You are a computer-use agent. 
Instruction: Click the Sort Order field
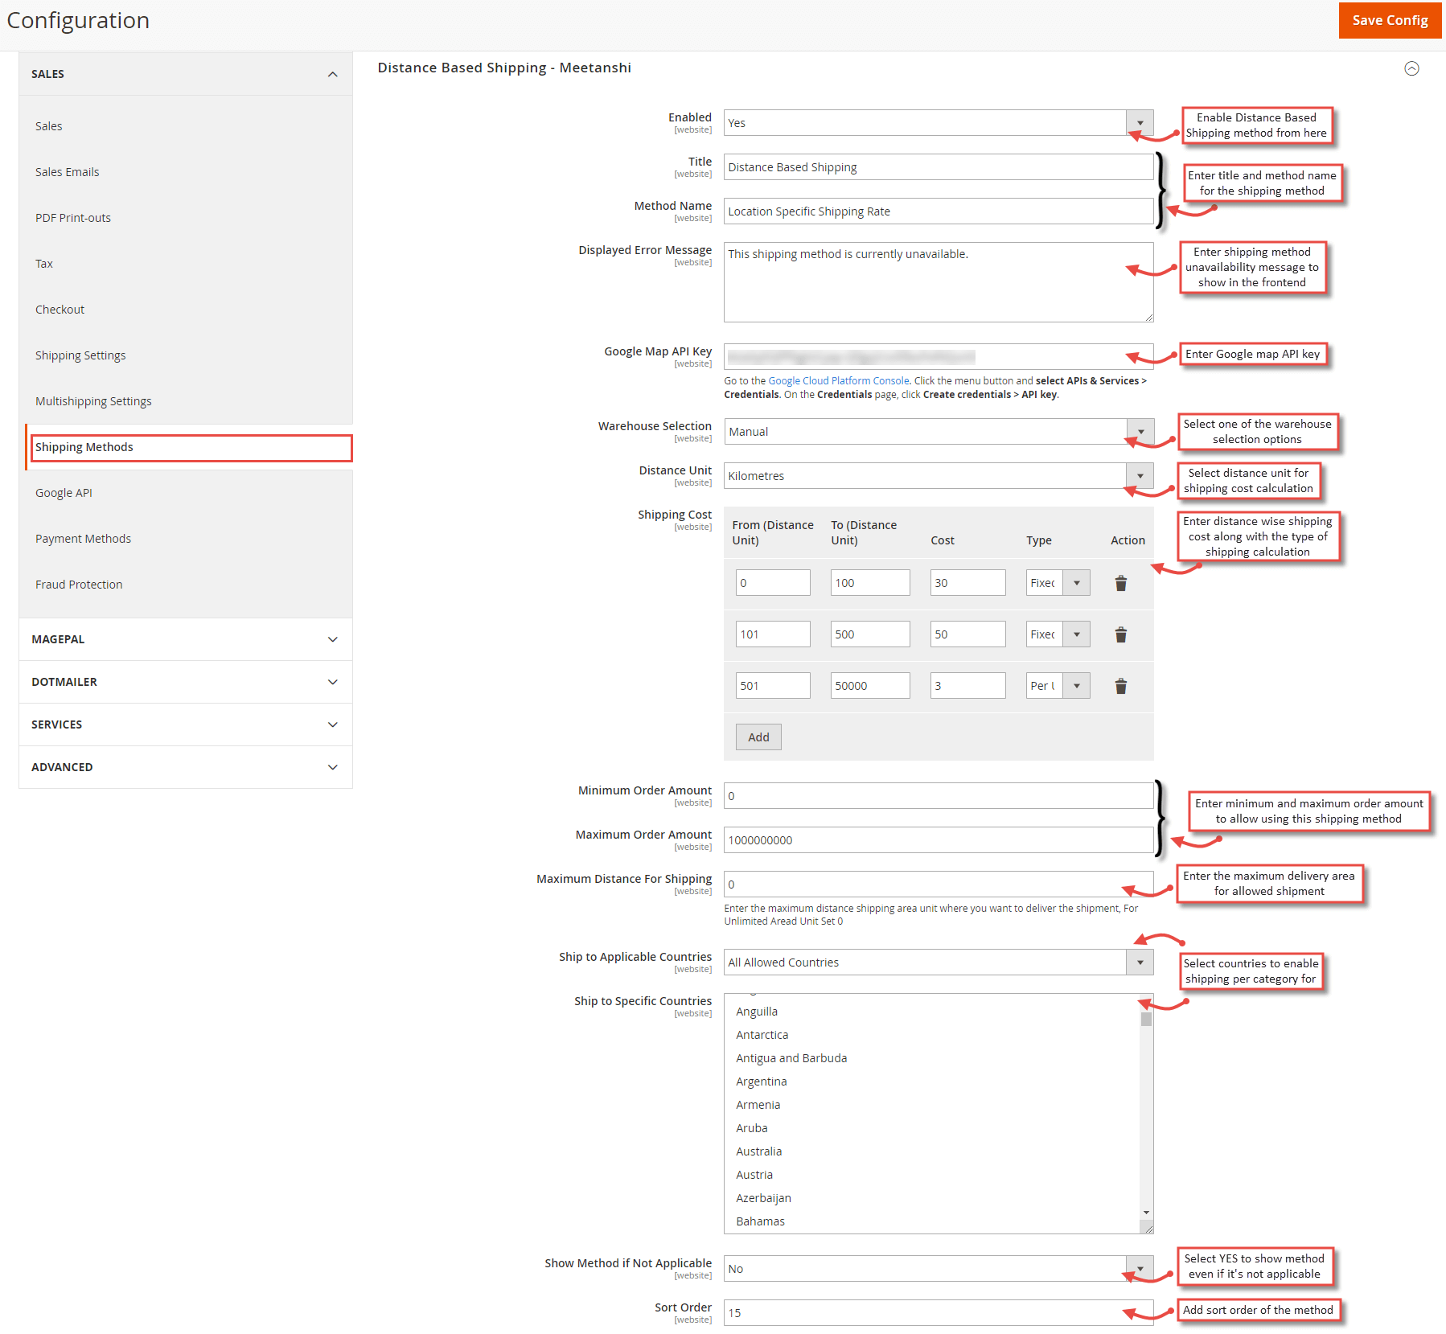pyautogui.click(x=939, y=1313)
